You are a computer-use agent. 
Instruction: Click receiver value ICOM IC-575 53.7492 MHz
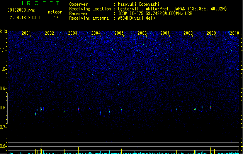coord(155,13)
